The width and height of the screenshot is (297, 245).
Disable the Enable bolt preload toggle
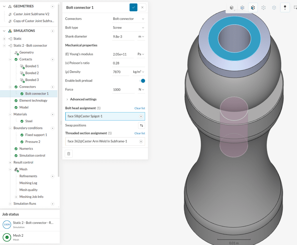click(142, 81)
